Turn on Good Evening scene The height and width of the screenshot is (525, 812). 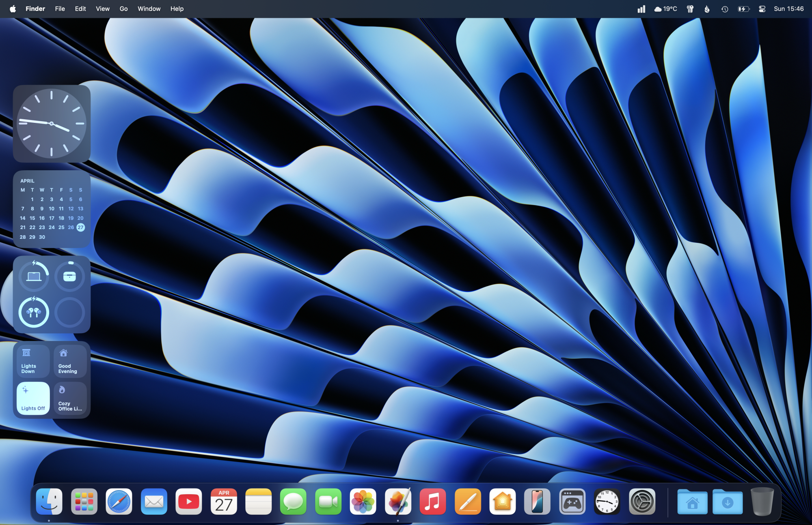[70, 361]
